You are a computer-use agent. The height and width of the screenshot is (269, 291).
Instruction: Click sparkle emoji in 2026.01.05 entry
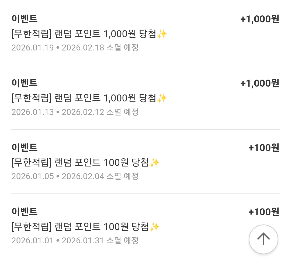(155, 163)
